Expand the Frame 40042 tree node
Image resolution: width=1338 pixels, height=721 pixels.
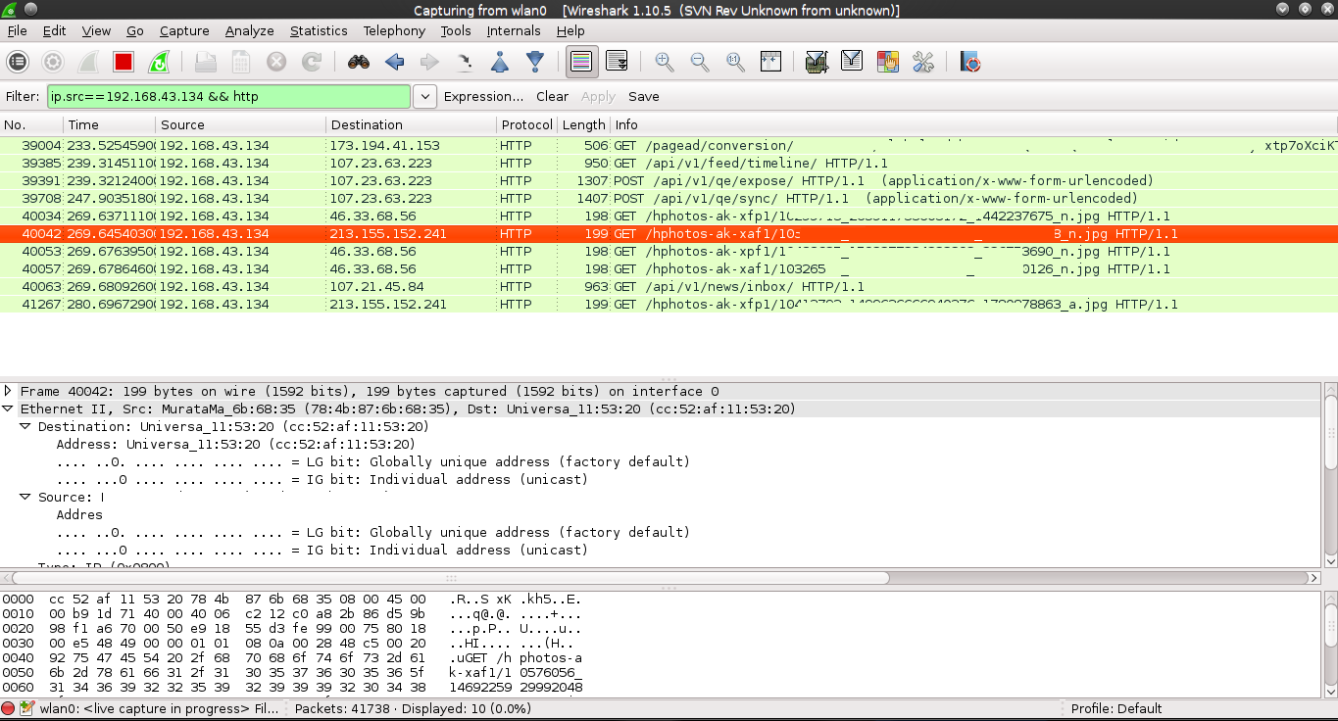click(x=9, y=391)
